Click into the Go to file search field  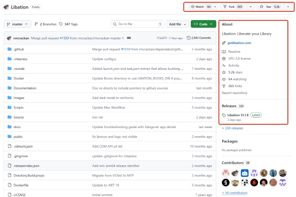pyautogui.click(x=138, y=24)
